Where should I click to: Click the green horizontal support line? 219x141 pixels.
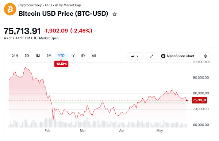(x=120, y=103)
